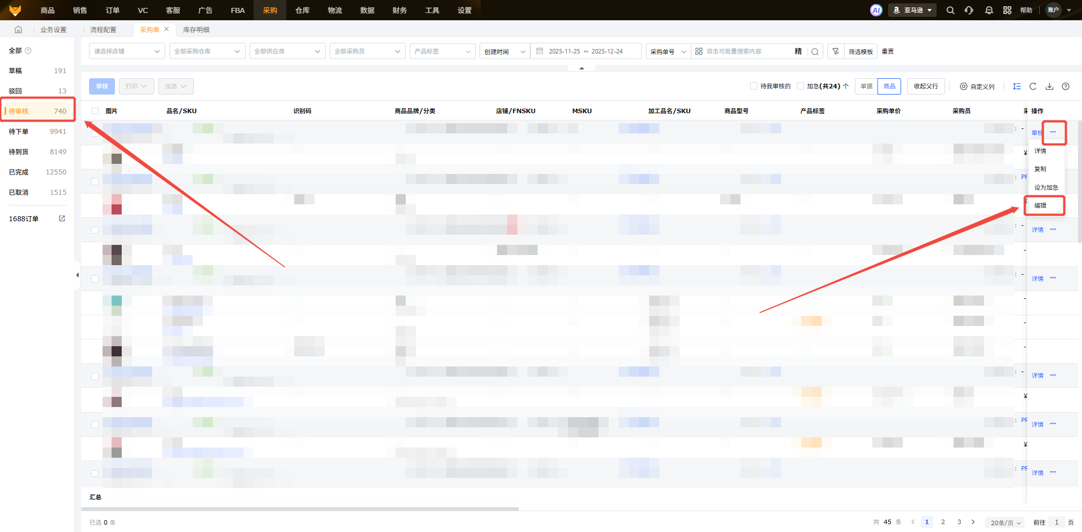Click the three-dot more icon above the menu

click(x=1053, y=132)
